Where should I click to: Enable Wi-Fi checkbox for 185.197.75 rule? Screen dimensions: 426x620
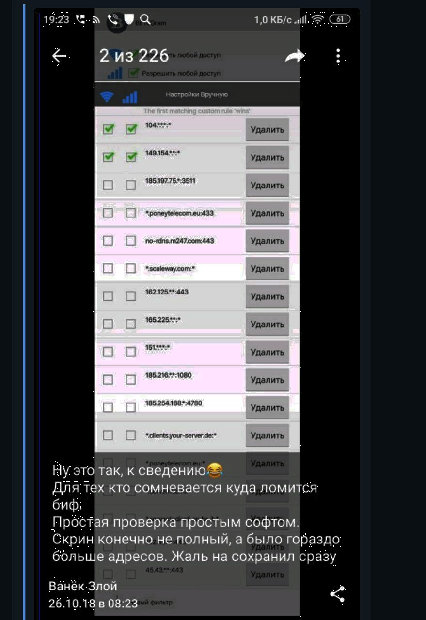(x=109, y=185)
